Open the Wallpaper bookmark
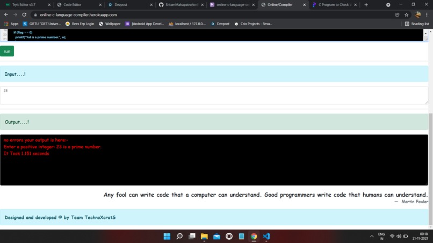 tap(110, 24)
